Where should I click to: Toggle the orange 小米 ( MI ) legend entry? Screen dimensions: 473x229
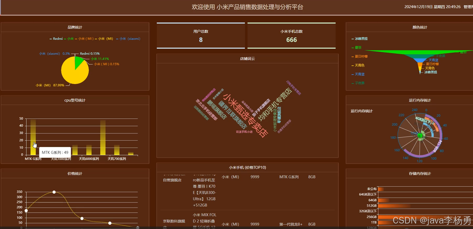coord(84,39)
